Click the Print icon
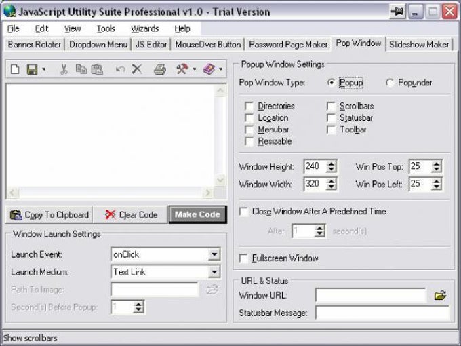This screenshot has width=461, height=346. point(159,69)
